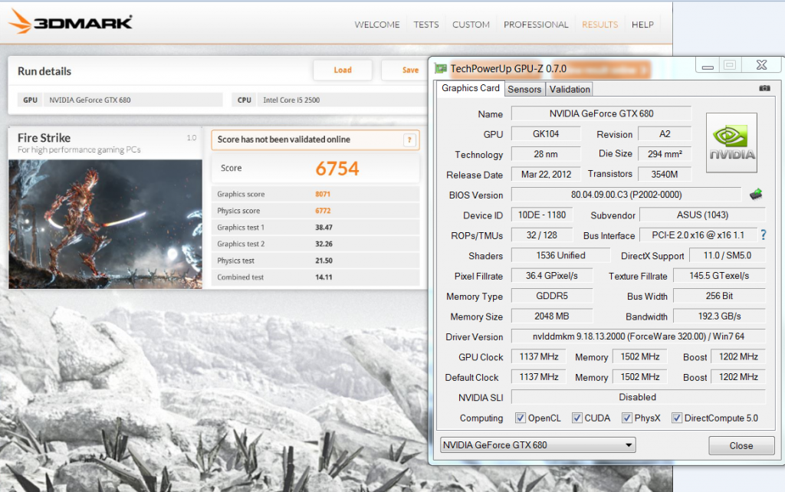Click the Bus Interface field PCI-E 2.0 x16
The width and height of the screenshot is (785, 492).
pos(698,235)
